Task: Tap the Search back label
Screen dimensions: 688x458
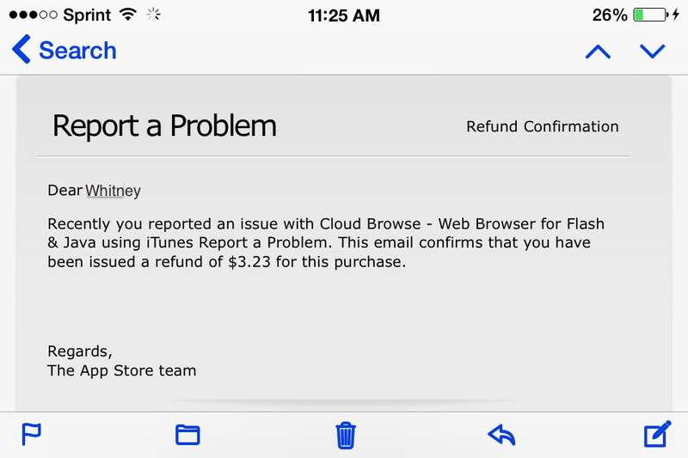Action: click(77, 51)
